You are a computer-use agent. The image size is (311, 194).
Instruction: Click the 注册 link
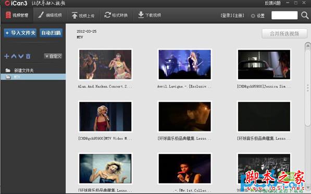click(238, 16)
